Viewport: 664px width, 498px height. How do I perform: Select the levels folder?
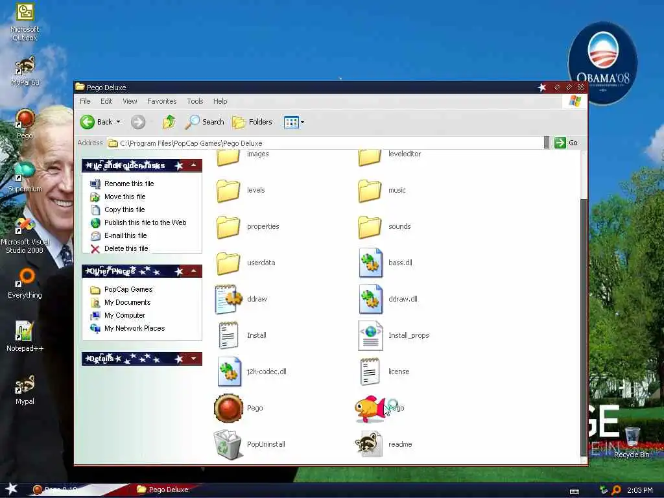pos(241,191)
